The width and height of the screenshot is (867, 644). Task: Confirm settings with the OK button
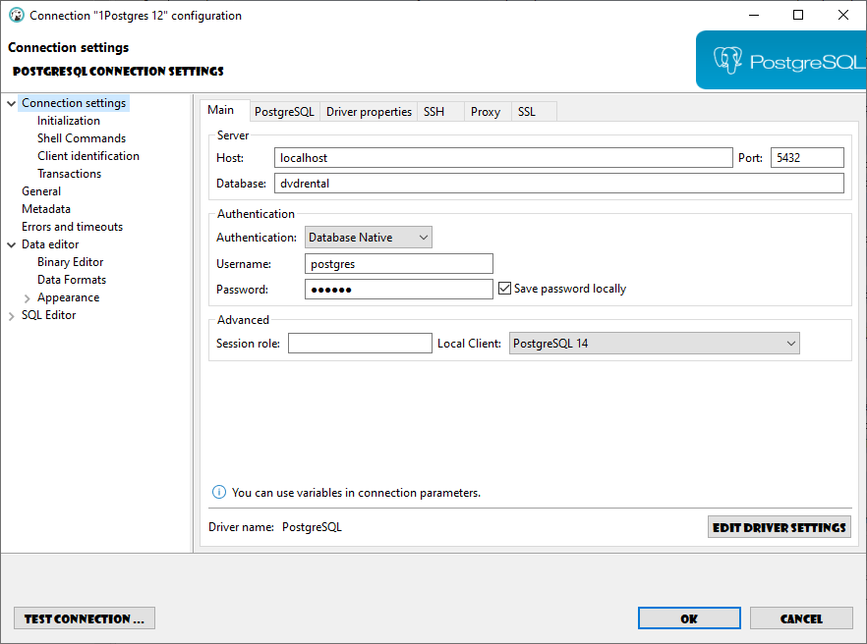(x=689, y=618)
